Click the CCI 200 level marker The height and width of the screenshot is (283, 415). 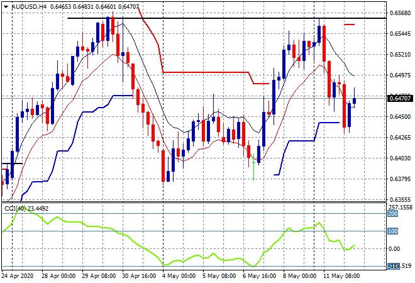393,214
